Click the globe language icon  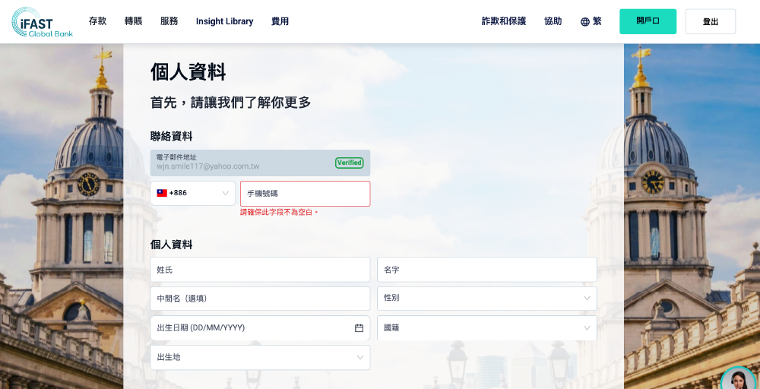[x=585, y=22]
